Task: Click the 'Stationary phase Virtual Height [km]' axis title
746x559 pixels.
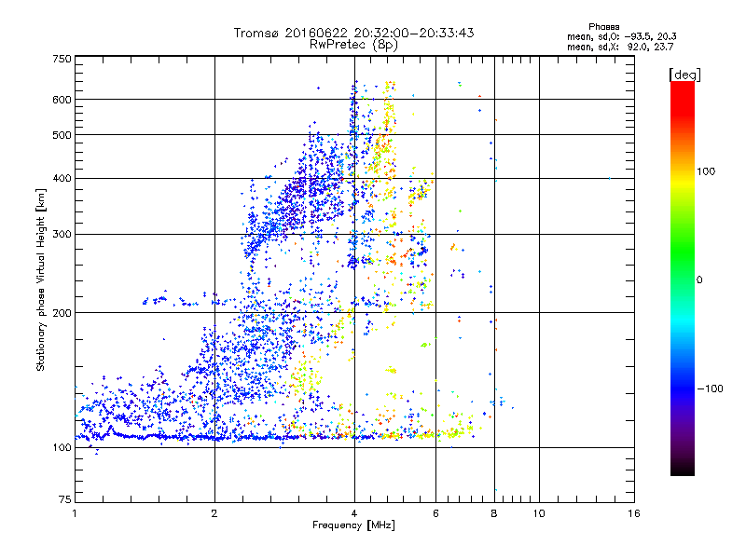Action: click(41, 279)
